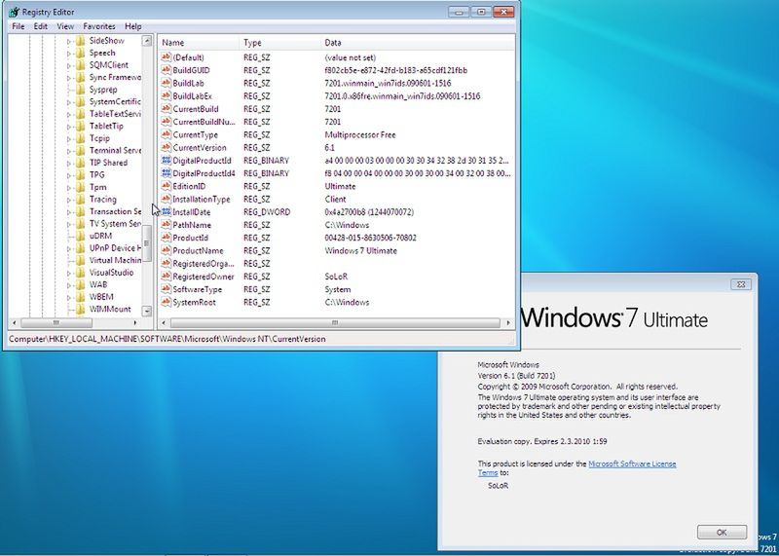Click the SQMClient folder icon
Viewport: 779px width, 556px height.
81,65
